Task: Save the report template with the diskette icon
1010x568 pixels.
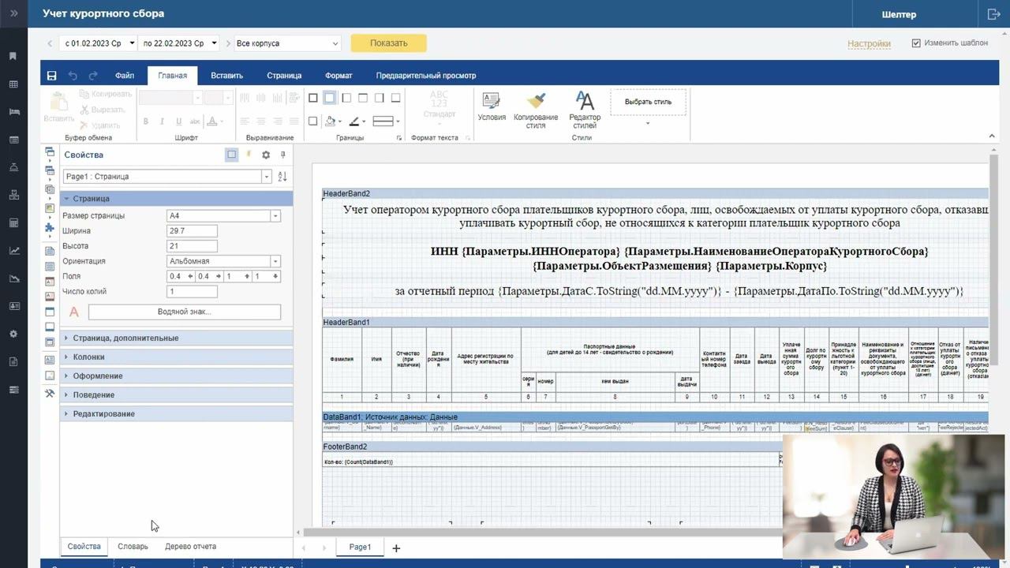Action: tap(51, 76)
